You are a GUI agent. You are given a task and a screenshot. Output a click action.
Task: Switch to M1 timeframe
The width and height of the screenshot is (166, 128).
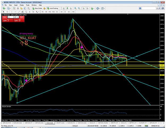tap(42, 12)
